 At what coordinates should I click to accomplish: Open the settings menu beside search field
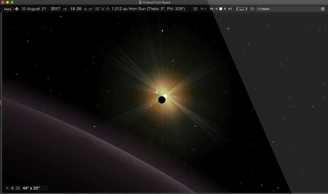point(252,9)
